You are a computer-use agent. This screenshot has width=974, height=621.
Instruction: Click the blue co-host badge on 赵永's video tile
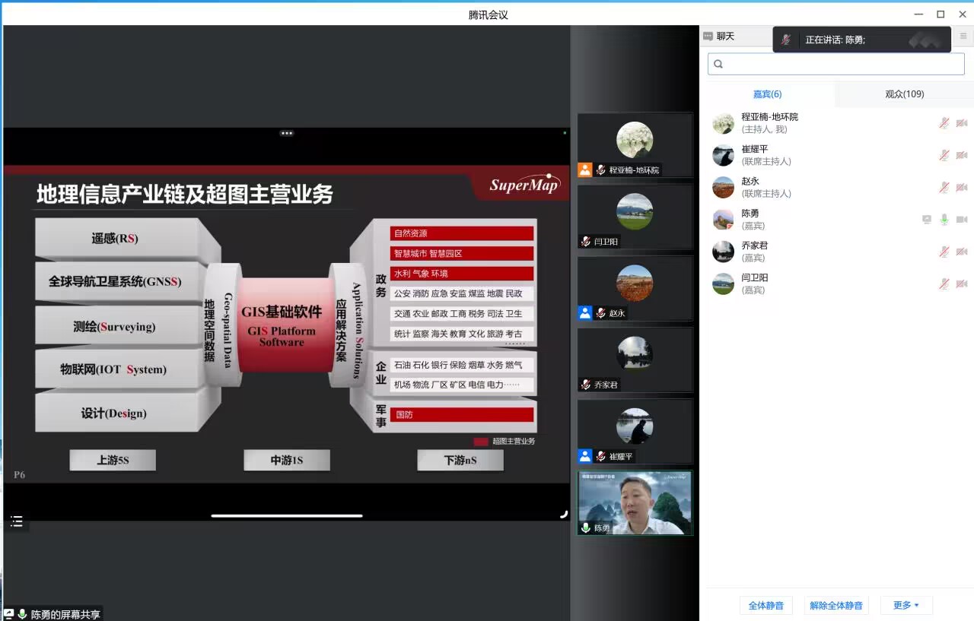(x=584, y=312)
